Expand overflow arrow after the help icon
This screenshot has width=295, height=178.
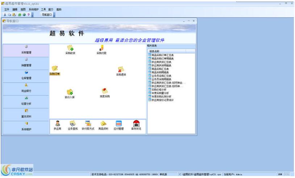pos(32,15)
